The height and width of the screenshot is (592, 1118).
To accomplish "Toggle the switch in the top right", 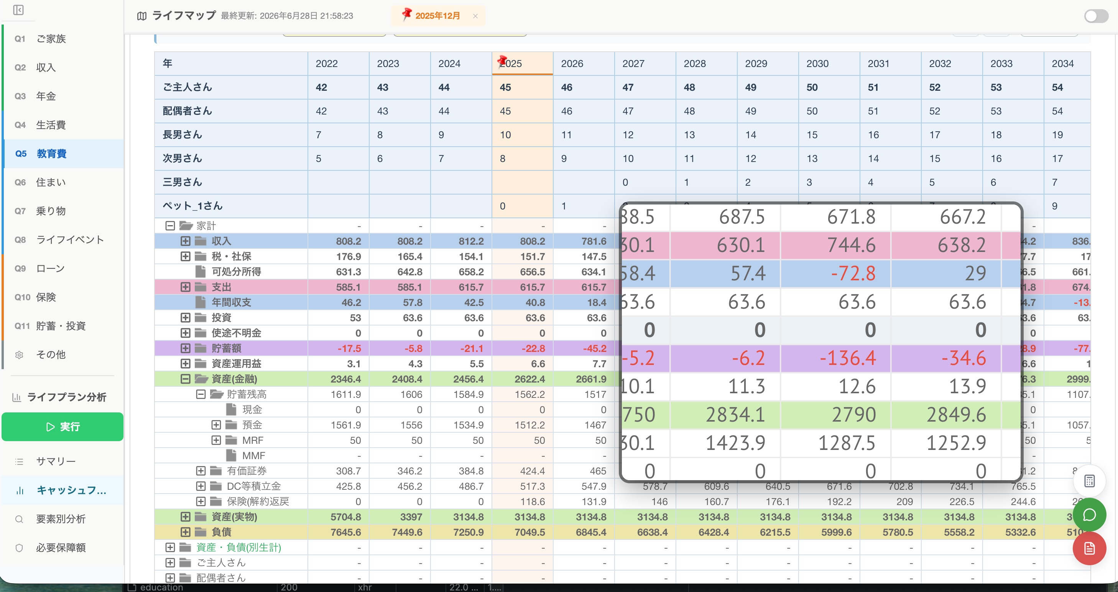I will pyautogui.click(x=1096, y=16).
